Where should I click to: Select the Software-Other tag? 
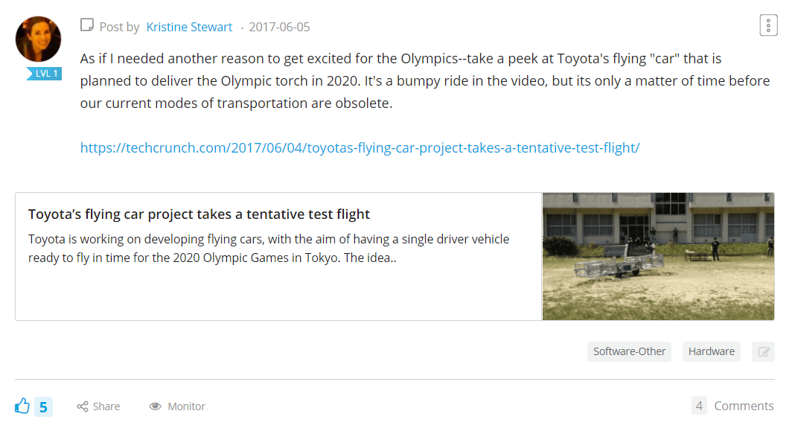click(x=630, y=351)
